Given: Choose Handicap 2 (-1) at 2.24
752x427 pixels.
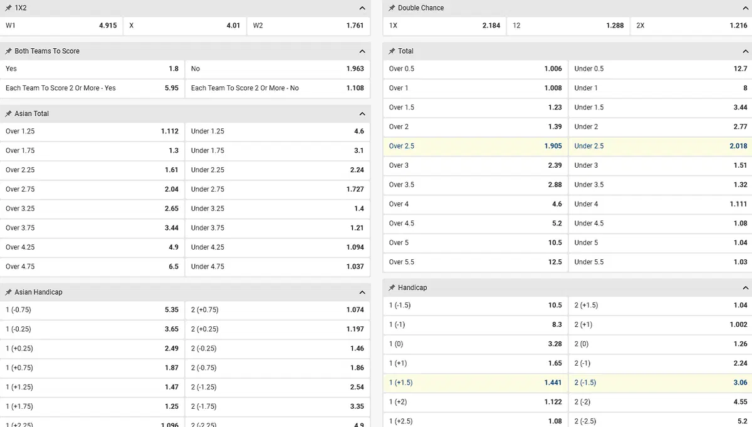Looking at the screenshot, I should click(x=661, y=364).
